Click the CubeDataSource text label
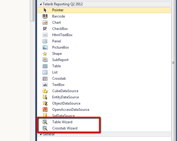This screenshot has height=141, width=177. (x=65, y=91)
